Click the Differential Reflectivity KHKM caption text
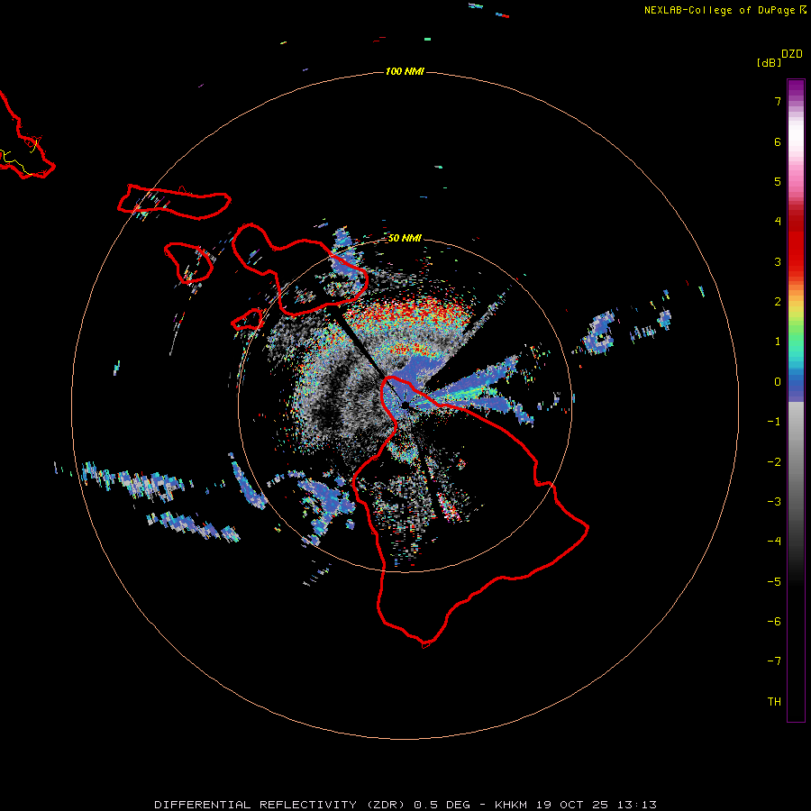811x811 pixels. tap(405, 805)
